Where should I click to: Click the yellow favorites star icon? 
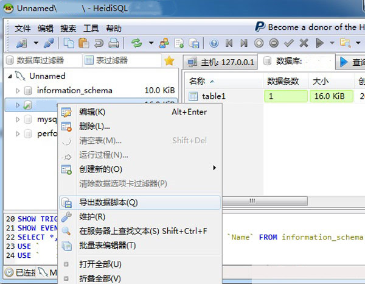pos(169,60)
